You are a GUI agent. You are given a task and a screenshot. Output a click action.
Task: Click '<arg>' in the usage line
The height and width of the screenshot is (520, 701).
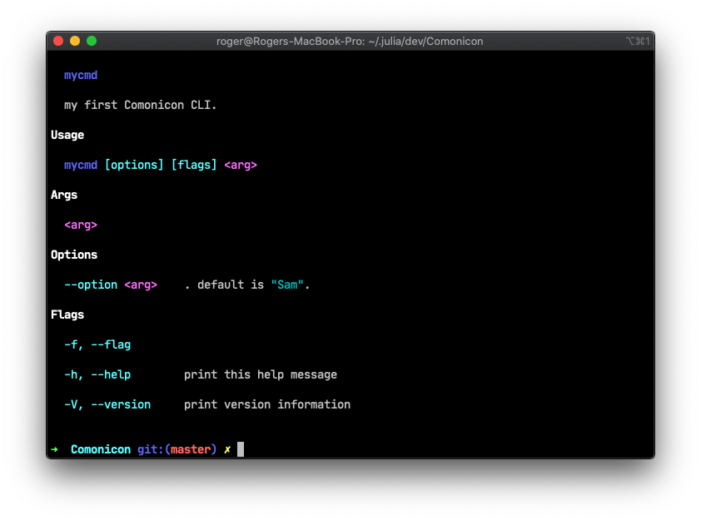[241, 165]
